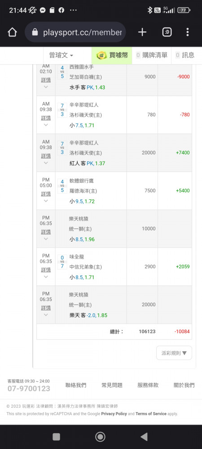Image resolution: width=202 pixels, height=449 pixels.
Task: Tap the browser home icon
Action: 12,32
